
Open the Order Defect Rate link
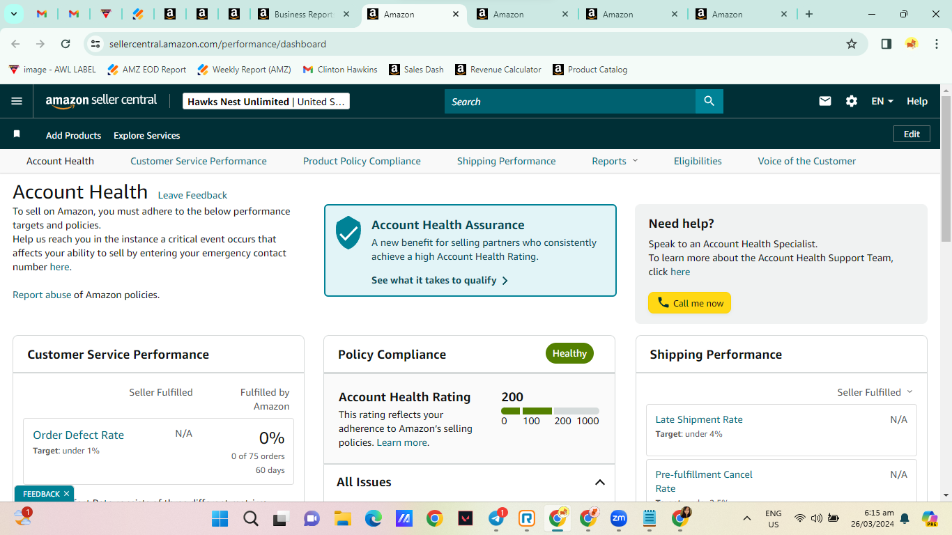point(78,435)
